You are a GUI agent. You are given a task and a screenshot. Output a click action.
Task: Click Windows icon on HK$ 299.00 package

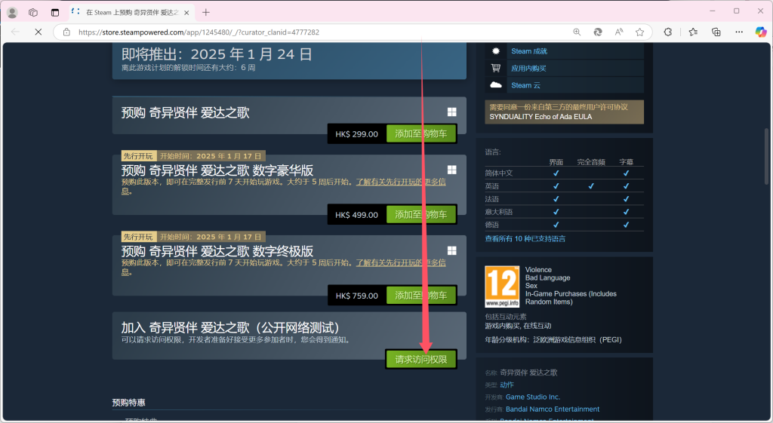[x=451, y=112]
